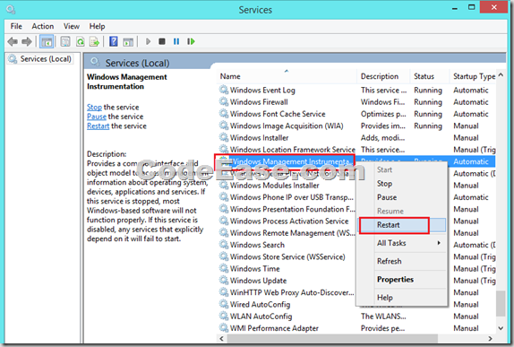This screenshot has height=347, width=514.
Task: Sort by the Name column header
Action: (287, 76)
